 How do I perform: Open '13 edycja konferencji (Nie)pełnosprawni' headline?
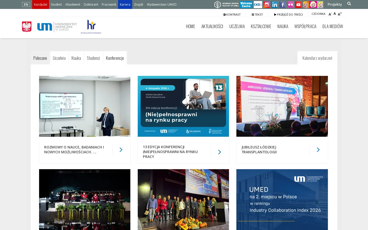tap(171, 152)
